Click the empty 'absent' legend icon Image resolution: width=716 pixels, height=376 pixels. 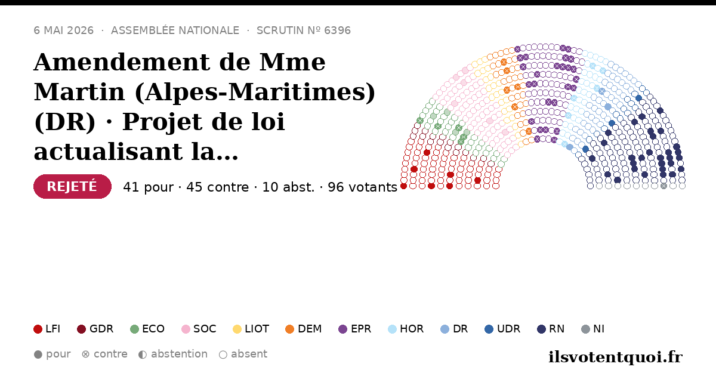pyautogui.click(x=223, y=355)
